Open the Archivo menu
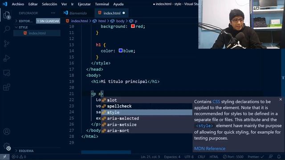Image resolution: width=285 pixels, height=160 pixels. click(x=18, y=4)
